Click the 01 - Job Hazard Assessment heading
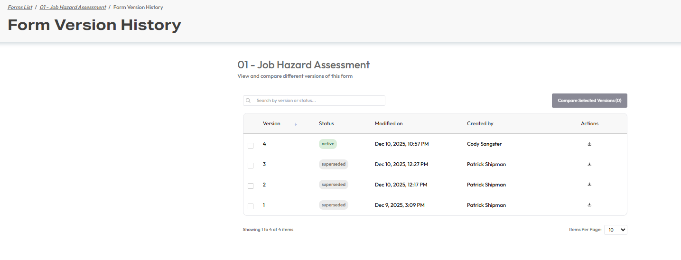Image resolution: width=681 pixels, height=260 pixels. coord(304,65)
